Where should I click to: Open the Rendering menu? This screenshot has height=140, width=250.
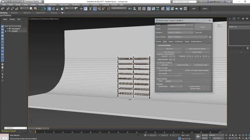pyautogui.click(x=76, y=5)
